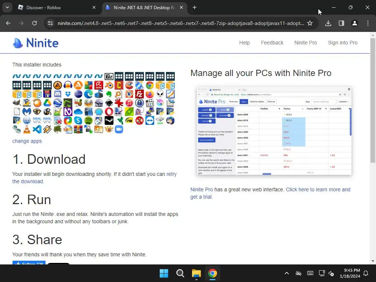Open the Feedback page
The width and height of the screenshot is (376, 282).
click(272, 43)
